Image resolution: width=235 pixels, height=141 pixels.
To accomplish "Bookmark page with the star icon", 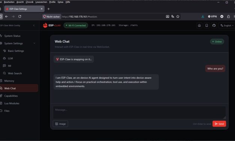I will tap(178, 16).
